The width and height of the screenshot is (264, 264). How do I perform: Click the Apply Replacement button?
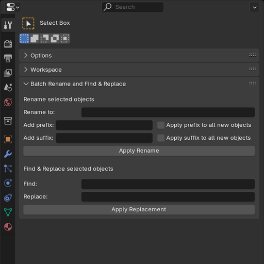click(x=139, y=209)
